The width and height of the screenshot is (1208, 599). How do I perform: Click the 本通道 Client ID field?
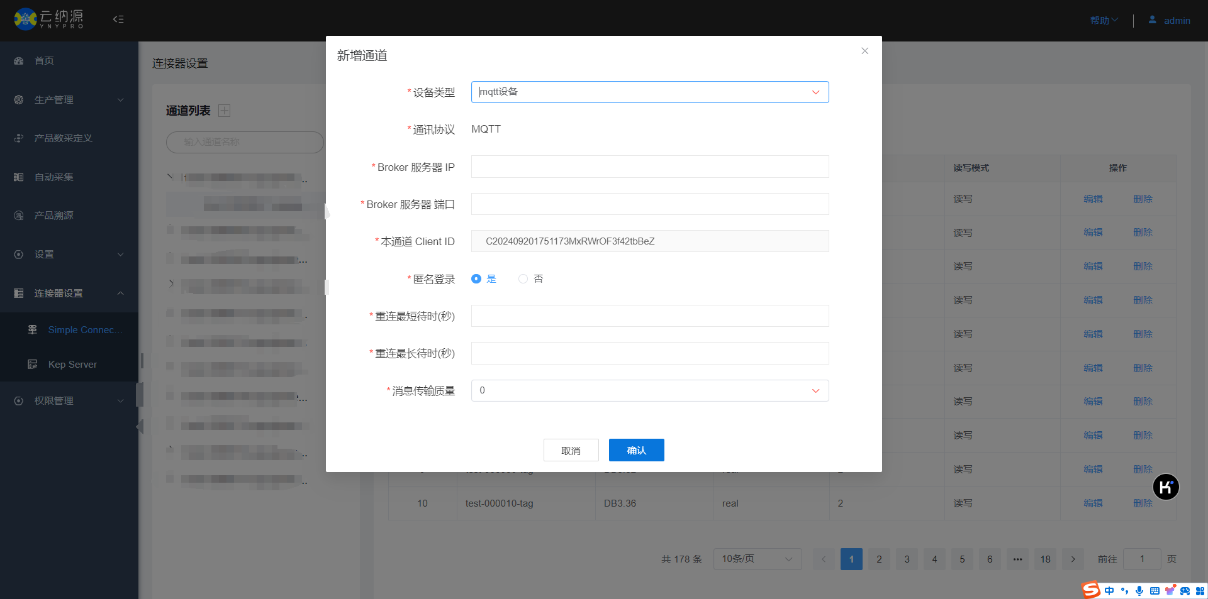coord(650,241)
